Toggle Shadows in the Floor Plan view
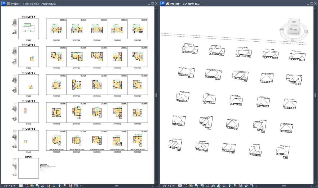Image resolution: width=318 pixels, height=188 pixels. click(37, 186)
